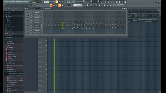Click the content download icon

tap(125, 2)
